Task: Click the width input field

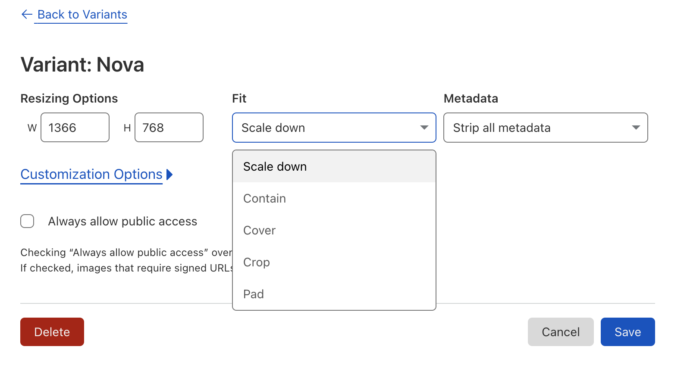Action: 75,128
